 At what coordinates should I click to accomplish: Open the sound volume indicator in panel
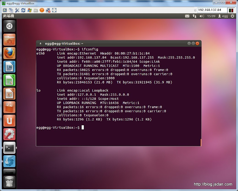click(202, 16)
